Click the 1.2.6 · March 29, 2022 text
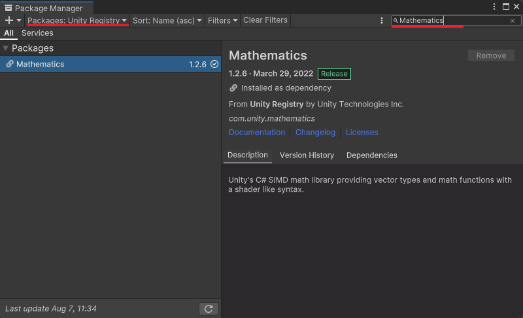523x318 pixels. (x=271, y=74)
